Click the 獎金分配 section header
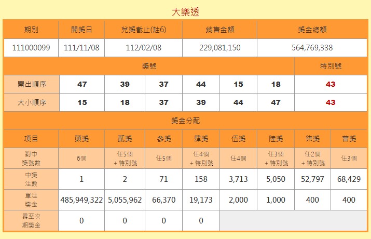The image size is (371, 239). pyautogui.click(x=185, y=121)
